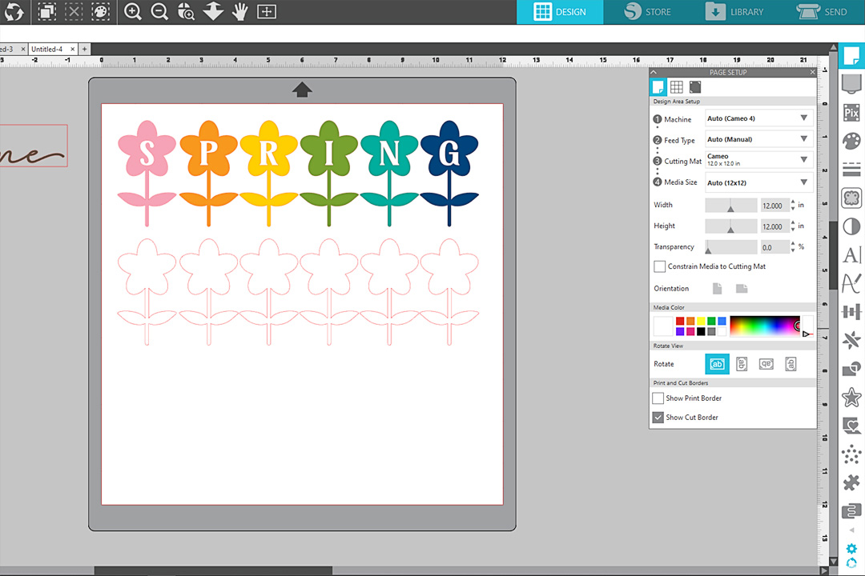Open the Pix panel in right sidebar
Screen dimensions: 865x576
[x=851, y=113]
